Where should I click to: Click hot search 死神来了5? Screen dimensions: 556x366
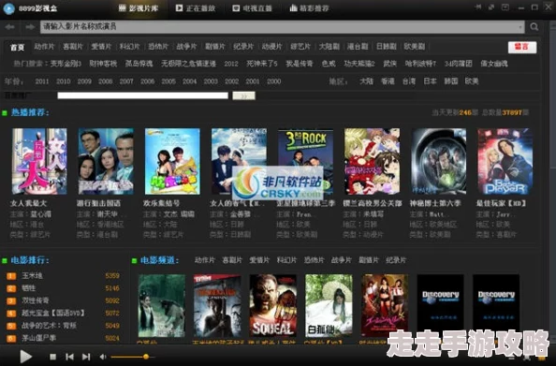[262, 64]
